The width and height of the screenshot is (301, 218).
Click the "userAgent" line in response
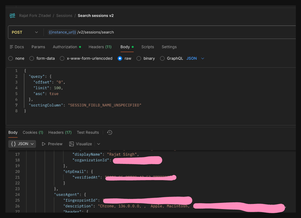pos(70,195)
